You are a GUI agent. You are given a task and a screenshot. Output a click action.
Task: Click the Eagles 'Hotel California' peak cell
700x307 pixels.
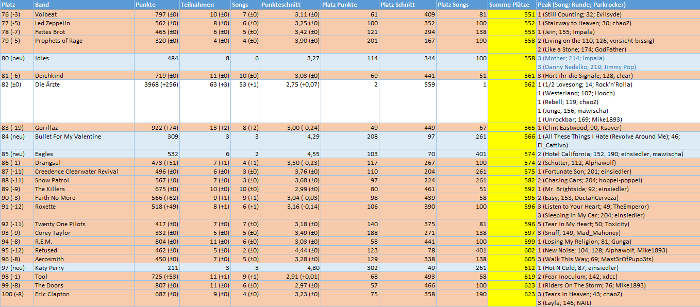[x=617, y=154]
